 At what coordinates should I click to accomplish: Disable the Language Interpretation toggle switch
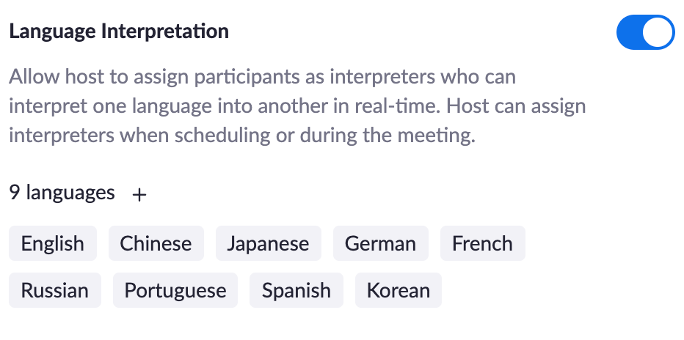pos(645,33)
